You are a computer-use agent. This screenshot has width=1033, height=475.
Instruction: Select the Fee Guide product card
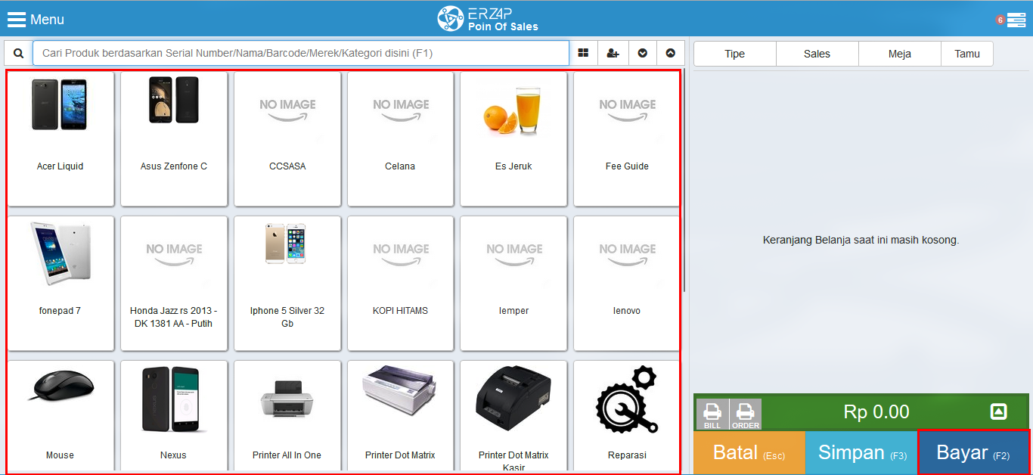[x=627, y=138]
